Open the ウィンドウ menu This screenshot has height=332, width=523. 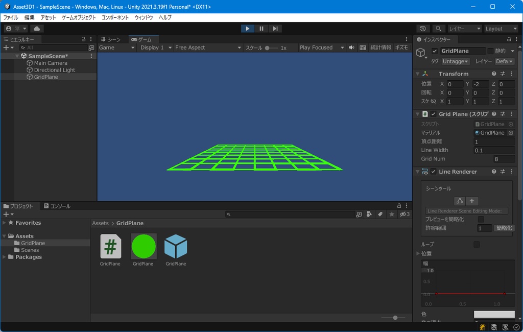coord(144,17)
